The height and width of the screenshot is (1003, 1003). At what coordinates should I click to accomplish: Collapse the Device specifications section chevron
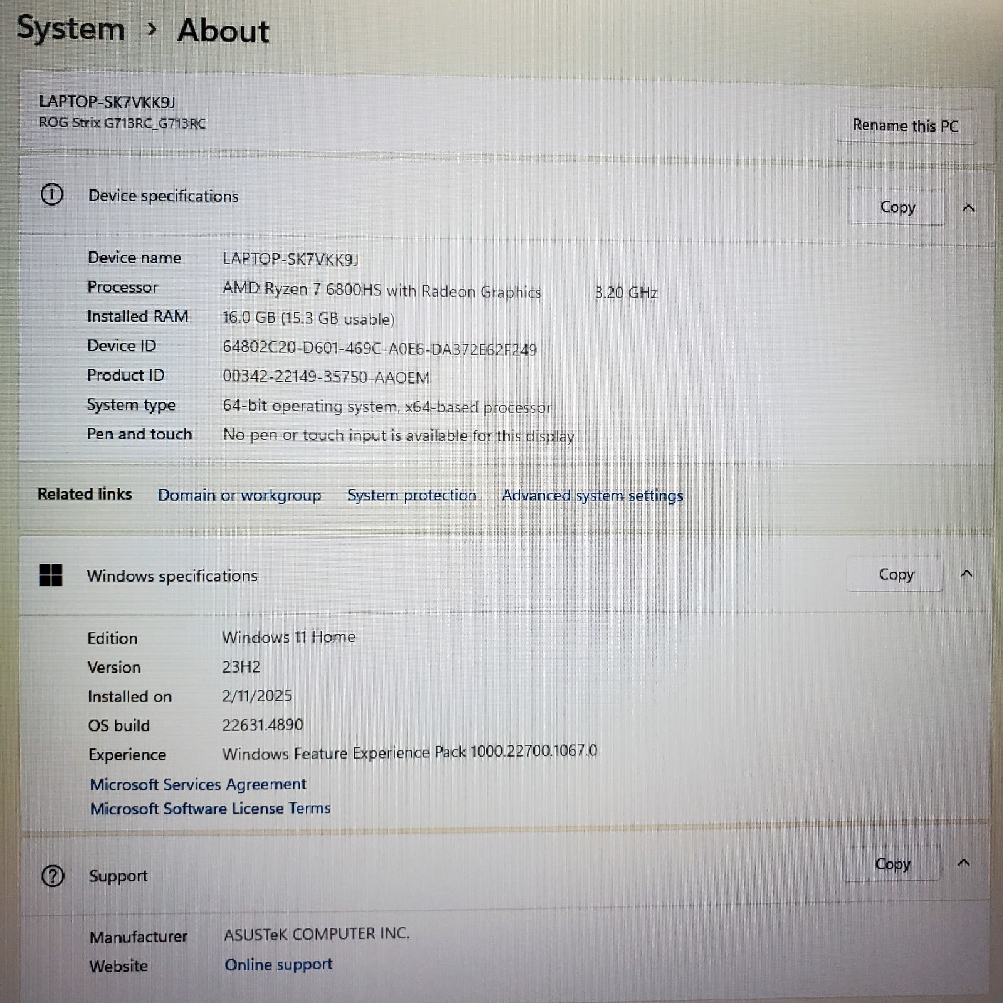(x=969, y=207)
